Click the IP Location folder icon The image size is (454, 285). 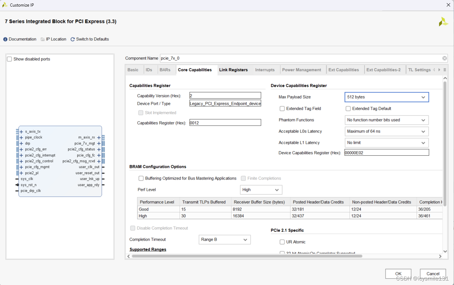coord(43,39)
